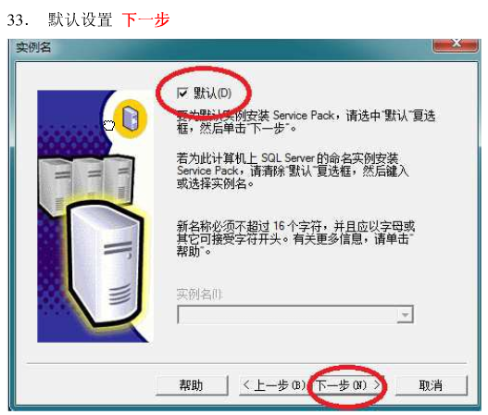Click the hand cursor beside yellow circle

click(x=109, y=125)
